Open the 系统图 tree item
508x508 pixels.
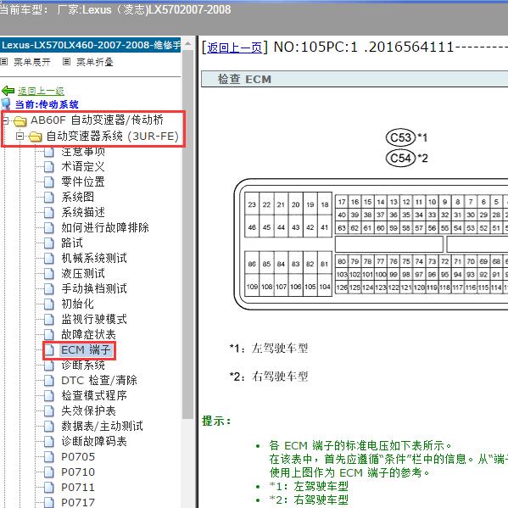pos(78,198)
